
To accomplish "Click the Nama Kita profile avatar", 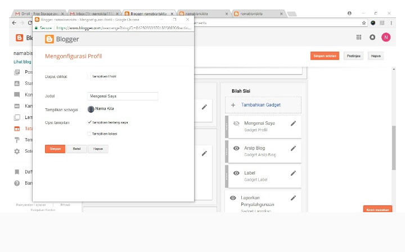I will click(91, 109).
